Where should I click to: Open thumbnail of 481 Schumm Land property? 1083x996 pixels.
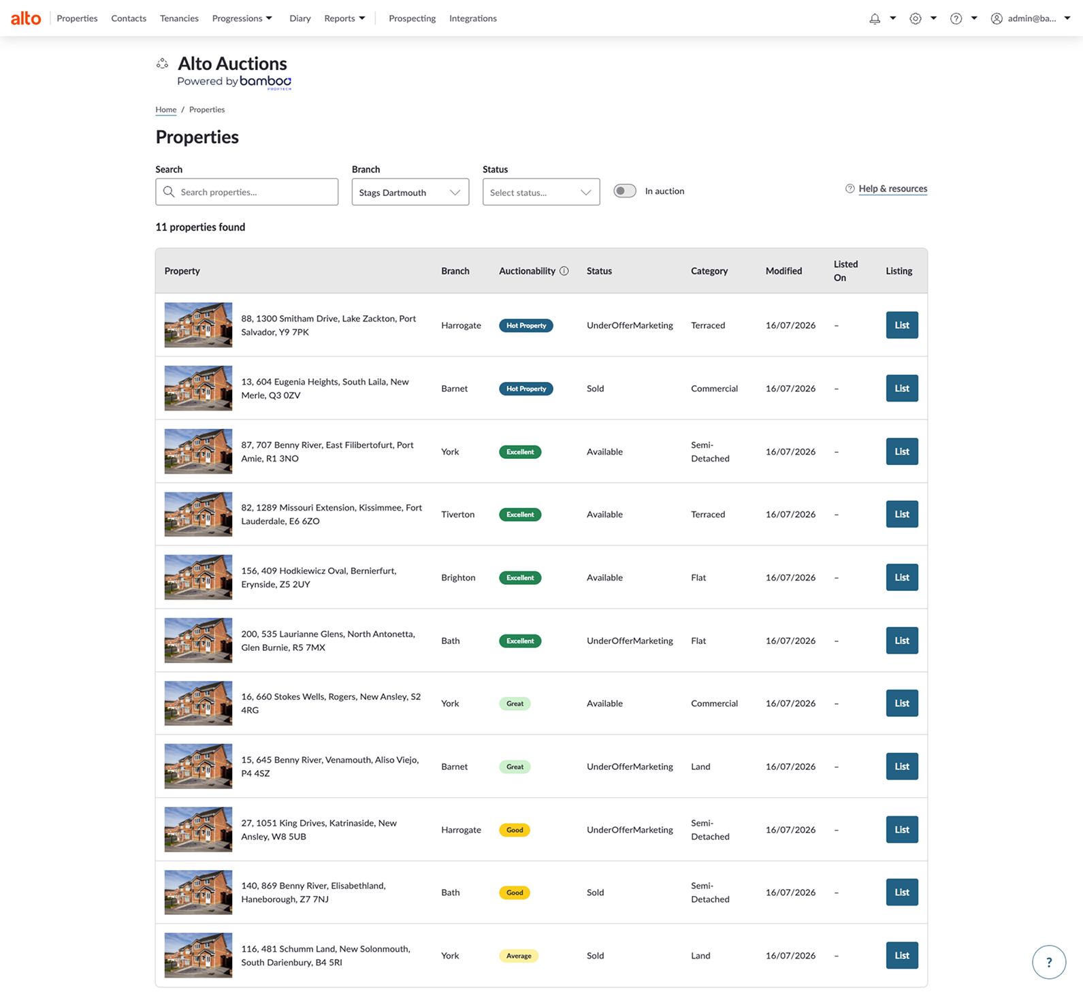[x=198, y=955]
